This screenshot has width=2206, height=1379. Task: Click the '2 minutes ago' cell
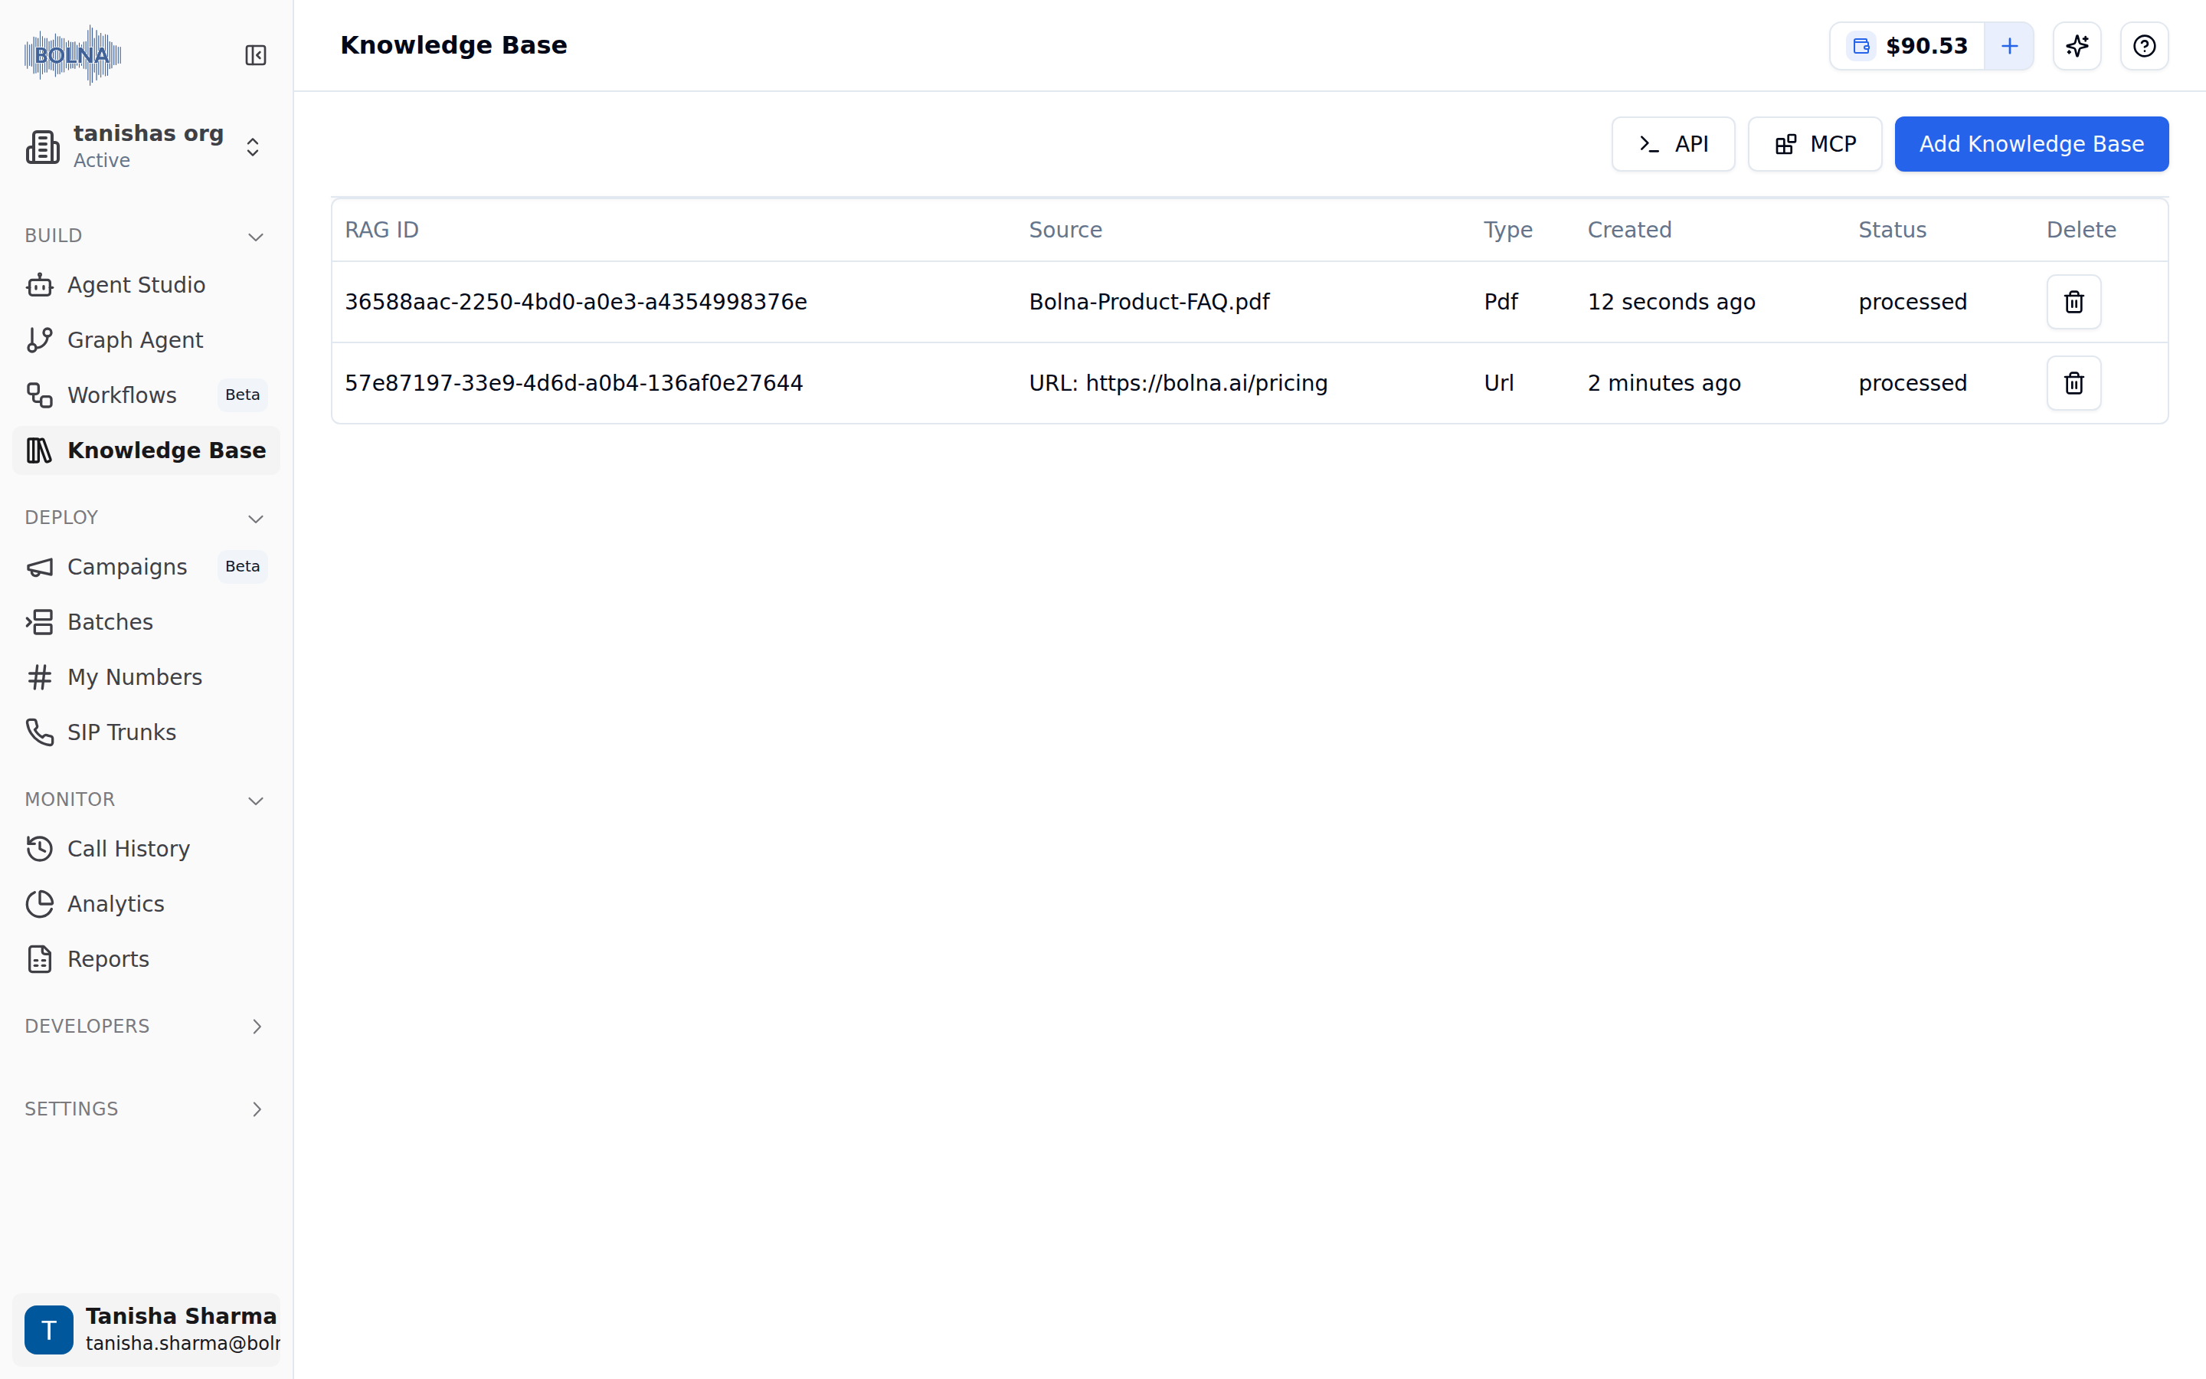click(x=1664, y=383)
